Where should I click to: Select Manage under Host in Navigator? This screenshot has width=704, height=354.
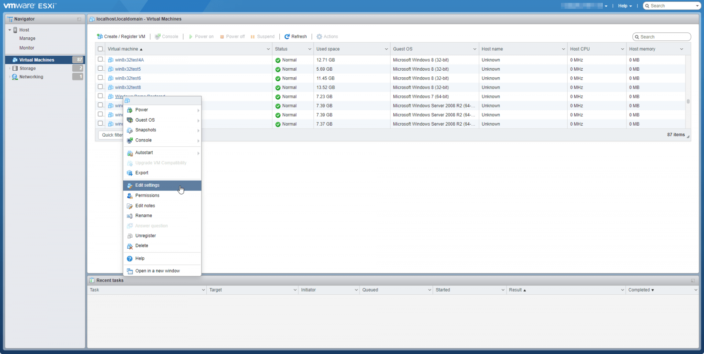click(27, 39)
